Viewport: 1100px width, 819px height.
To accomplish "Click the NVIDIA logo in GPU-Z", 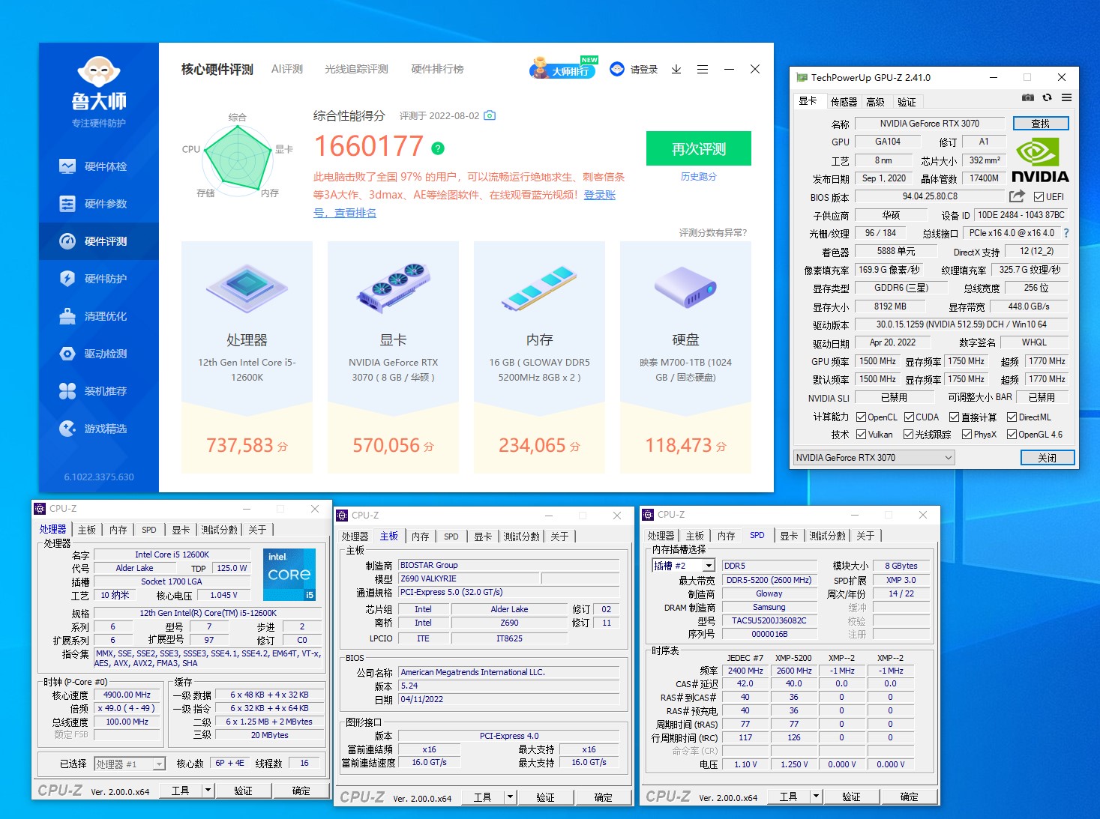I will [1039, 160].
